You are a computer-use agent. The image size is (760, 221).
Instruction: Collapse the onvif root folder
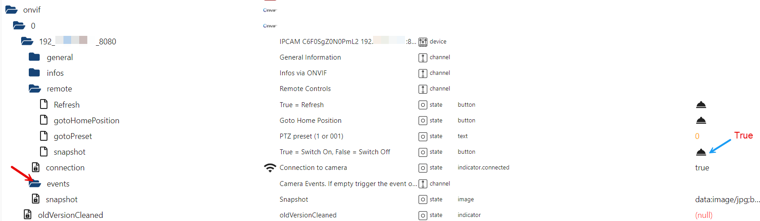pyautogui.click(x=11, y=9)
